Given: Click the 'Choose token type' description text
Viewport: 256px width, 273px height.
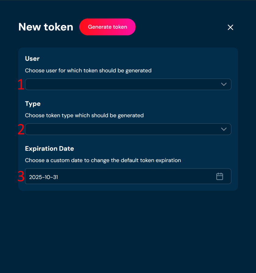Looking at the screenshot, I should (x=84, y=115).
